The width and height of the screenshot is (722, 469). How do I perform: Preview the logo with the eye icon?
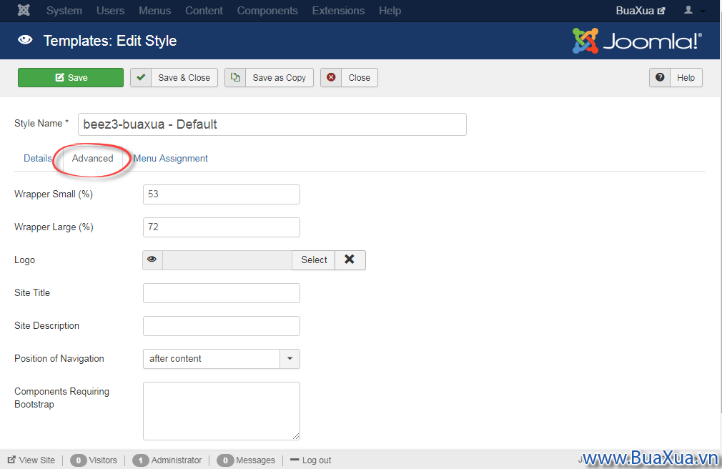(152, 260)
